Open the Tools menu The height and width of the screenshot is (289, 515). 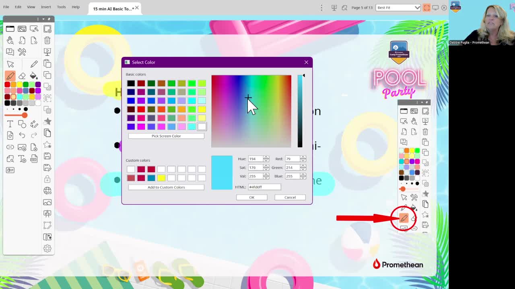(x=61, y=7)
